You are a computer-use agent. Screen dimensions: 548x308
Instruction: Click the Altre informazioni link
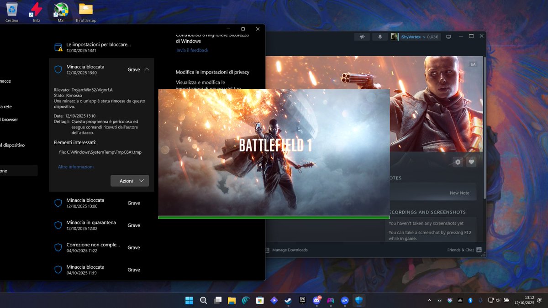tap(76, 167)
